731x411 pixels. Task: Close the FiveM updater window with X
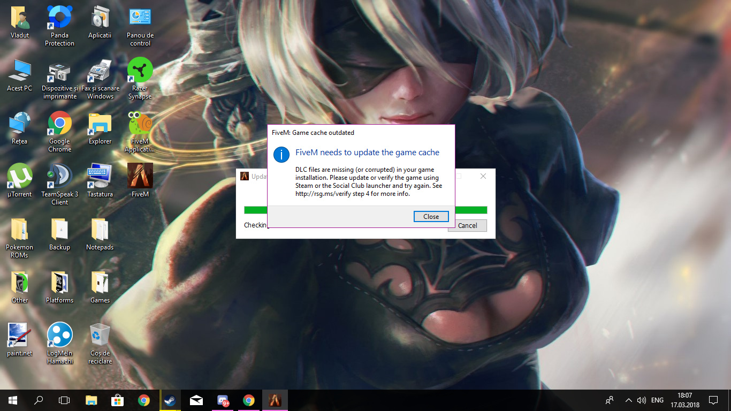coord(483,176)
